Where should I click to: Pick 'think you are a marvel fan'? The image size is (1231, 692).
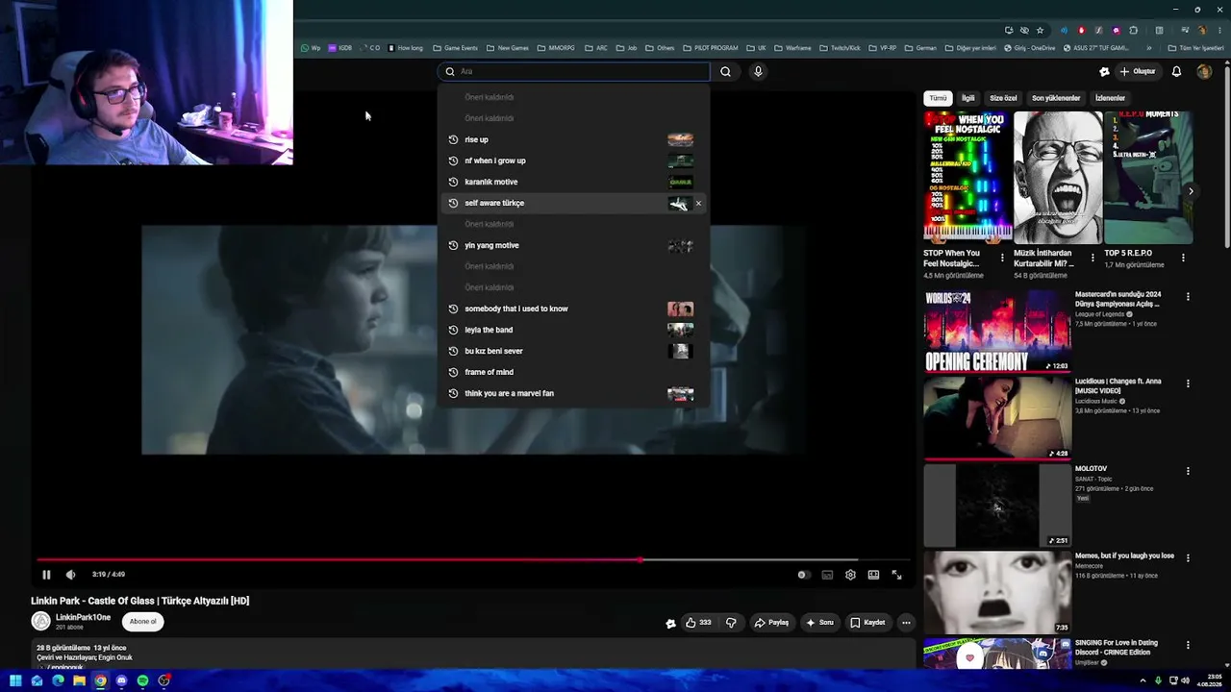pyautogui.click(x=573, y=393)
